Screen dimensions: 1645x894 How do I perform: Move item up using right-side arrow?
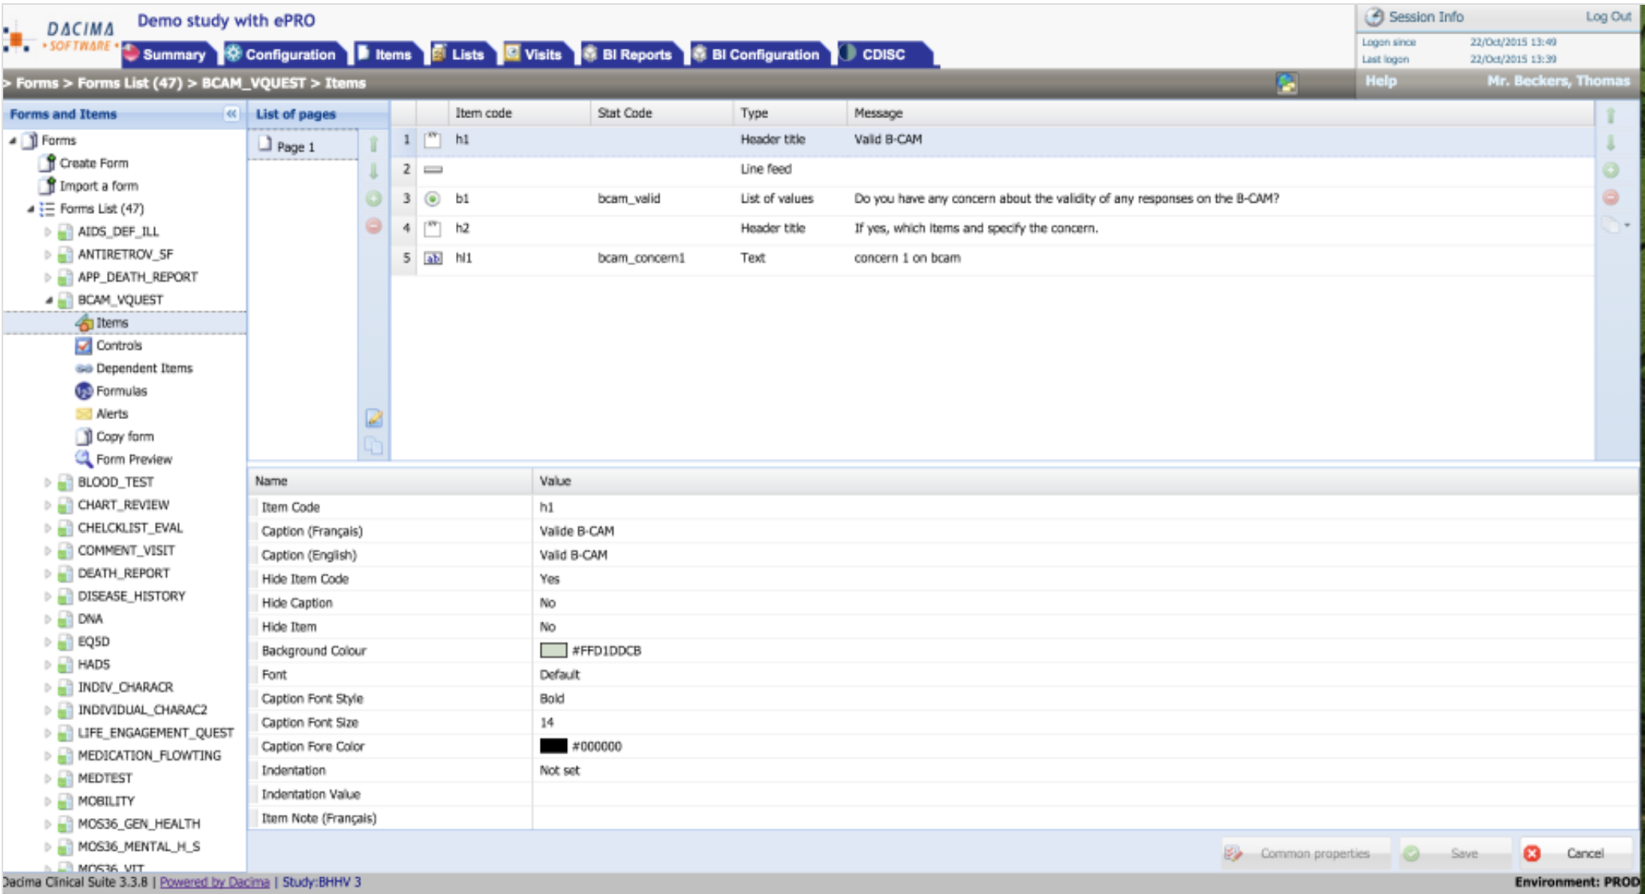(x=1611, y=116)
